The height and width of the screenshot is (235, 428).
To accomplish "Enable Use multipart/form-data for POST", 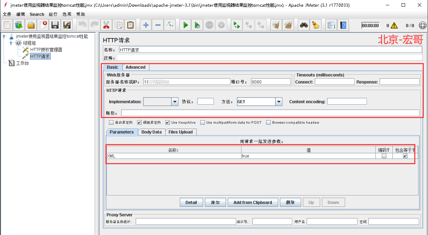I will [203, 123].
